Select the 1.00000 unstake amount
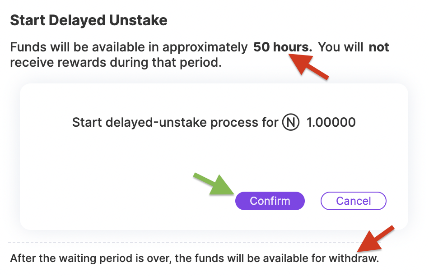 331,122
